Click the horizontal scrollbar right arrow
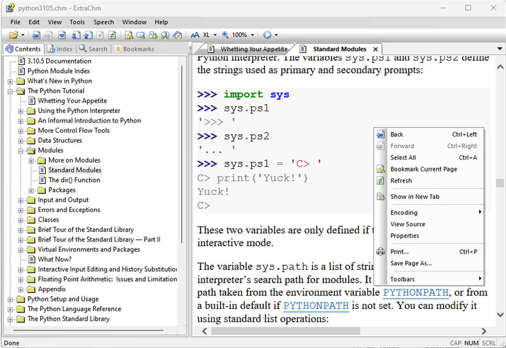 (x=483, y=331)
